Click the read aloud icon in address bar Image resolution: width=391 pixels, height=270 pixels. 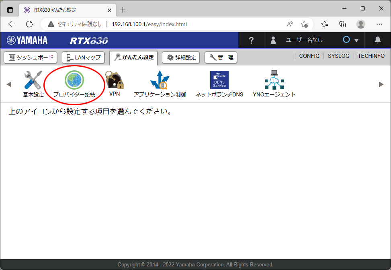[290, 24]
